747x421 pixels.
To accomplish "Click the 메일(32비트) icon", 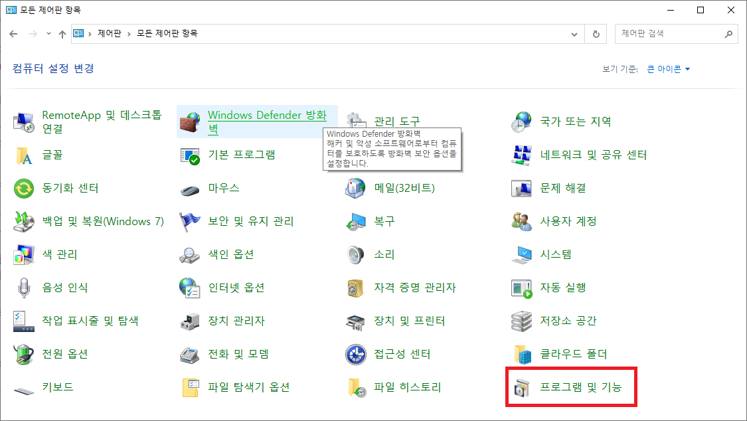I will pos(355,189).
